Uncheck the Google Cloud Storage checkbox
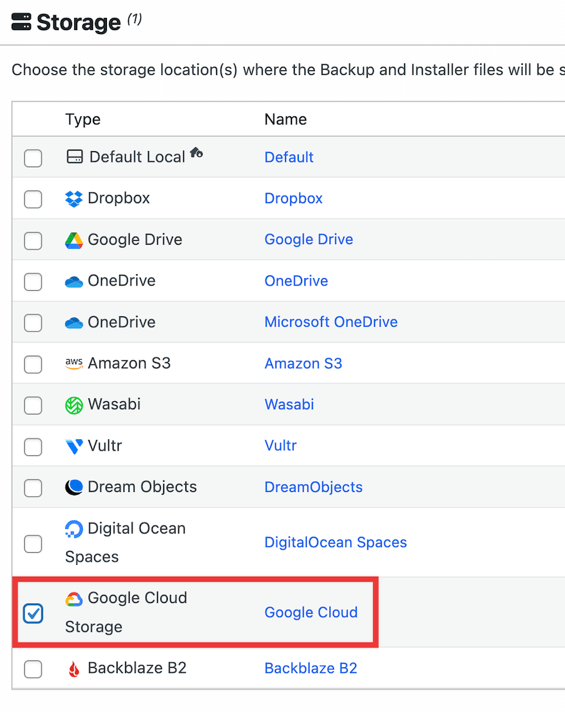This screenshot has height=712, width=565. 33,614
